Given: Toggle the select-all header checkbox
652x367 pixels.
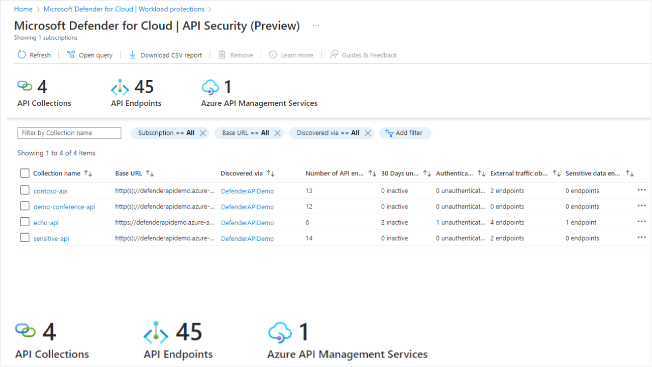Looking at the screenshot, I should (25, 173).
